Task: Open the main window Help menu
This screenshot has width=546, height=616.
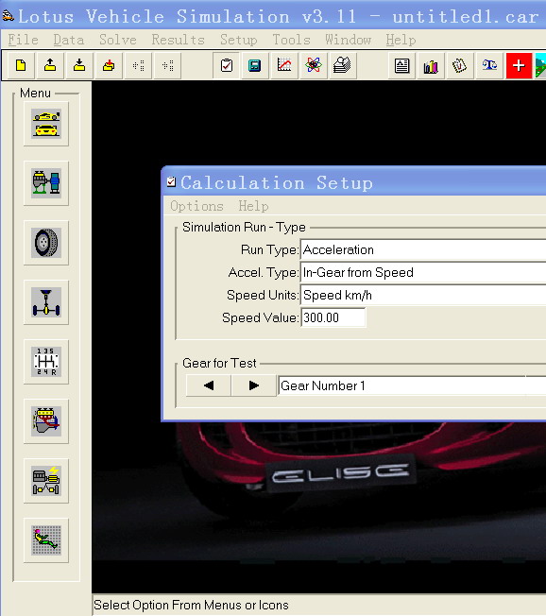Action: [x=401, y=40]
